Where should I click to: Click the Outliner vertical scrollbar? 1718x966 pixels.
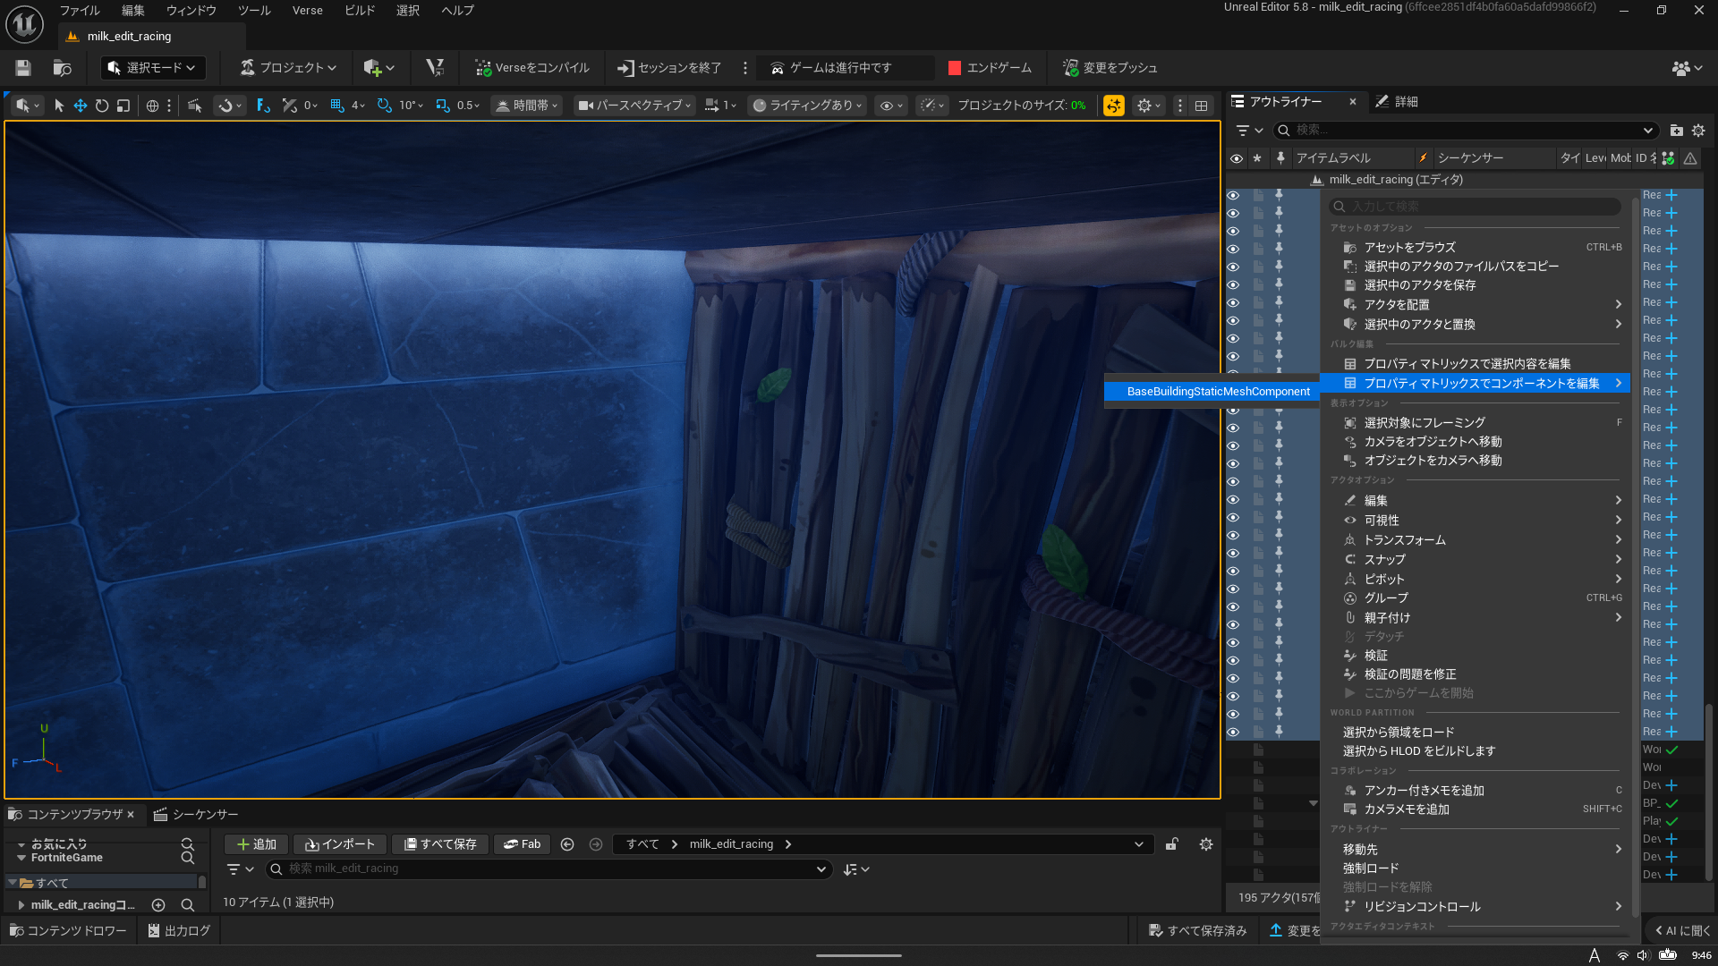[1709, 792]
